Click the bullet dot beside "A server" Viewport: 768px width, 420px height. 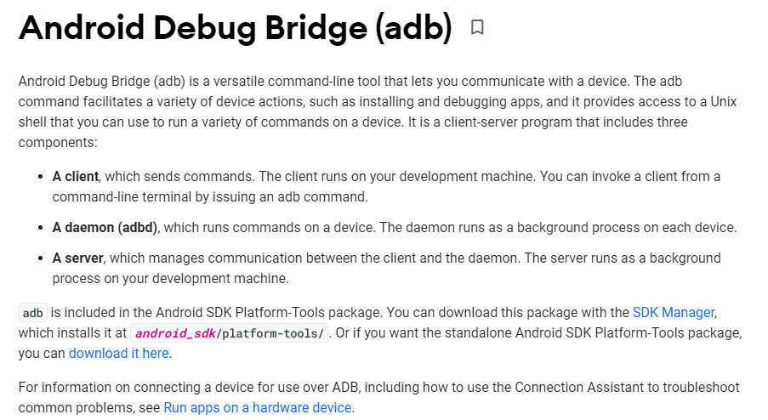click(x=42, y=258)
